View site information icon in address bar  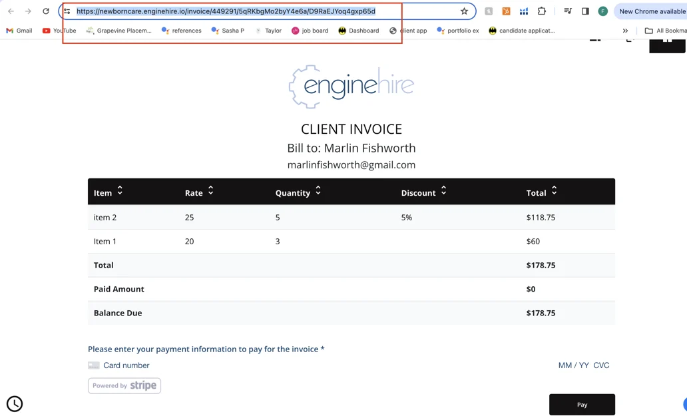click(67, 11)
